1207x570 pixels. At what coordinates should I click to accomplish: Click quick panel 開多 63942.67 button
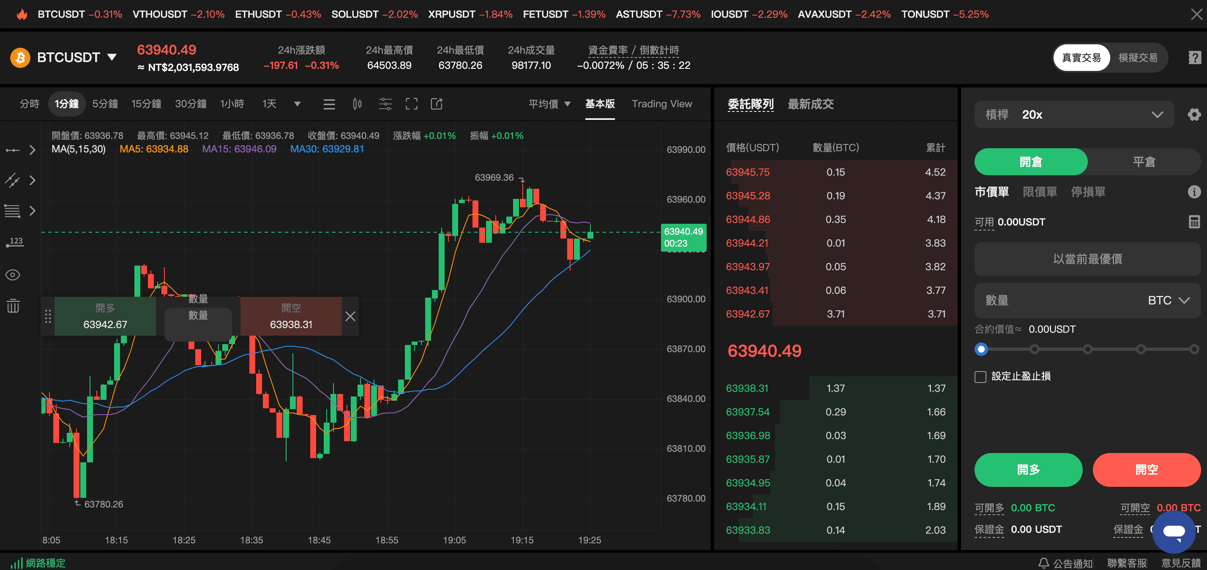click(x=105, y=316)
